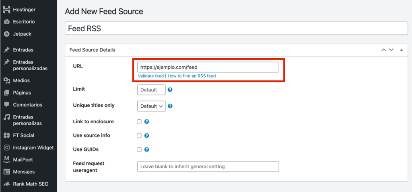Click the MailPoet icon in sidebar
This screenshot has height=192, width=412.
pyautogui.click(x=6, y=159)
